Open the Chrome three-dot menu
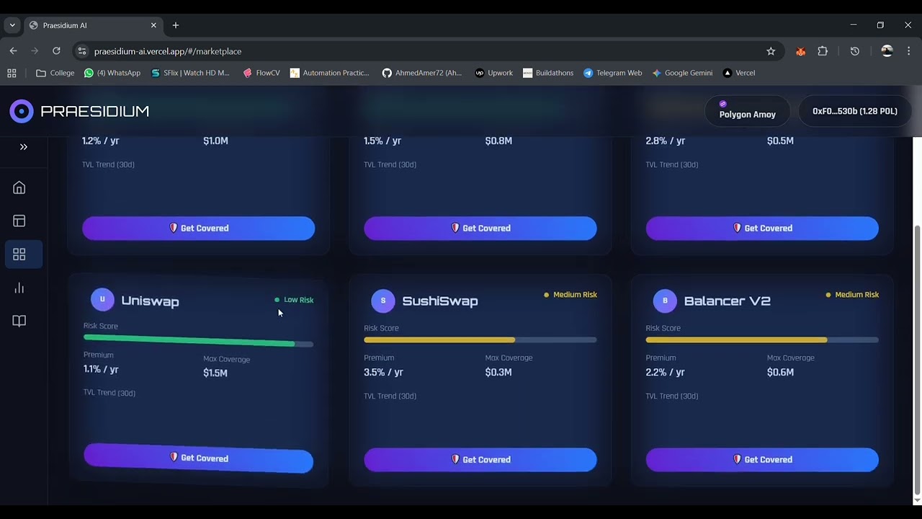Viewport: 922px width, 519px height. [908, 51]
